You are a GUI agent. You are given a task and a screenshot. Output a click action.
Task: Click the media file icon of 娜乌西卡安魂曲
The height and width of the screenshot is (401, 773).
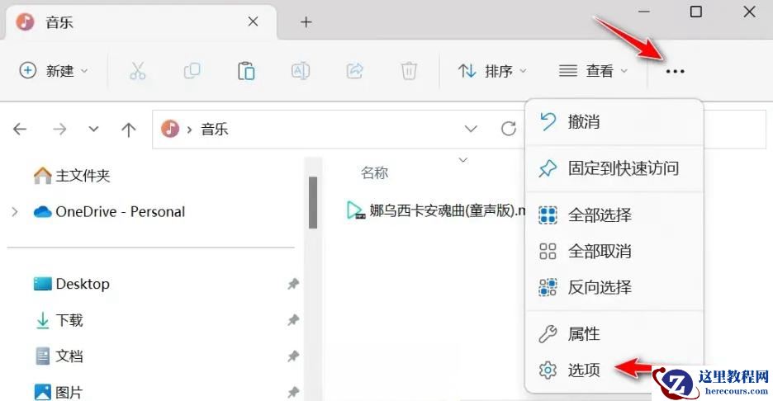tap(355, 210)
